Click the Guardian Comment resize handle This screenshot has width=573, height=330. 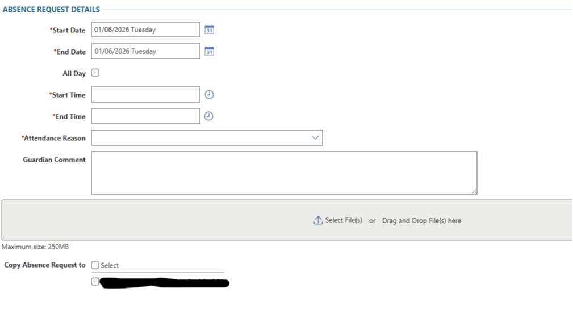474,192
